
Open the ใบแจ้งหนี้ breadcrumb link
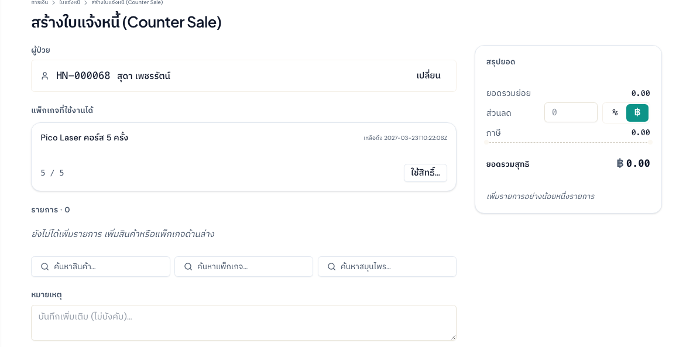pos(70,3)
